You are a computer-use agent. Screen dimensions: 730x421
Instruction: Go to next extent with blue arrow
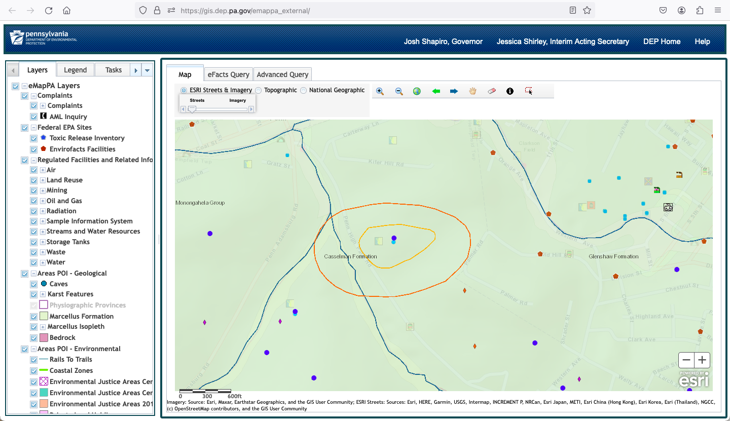(454, 91)
